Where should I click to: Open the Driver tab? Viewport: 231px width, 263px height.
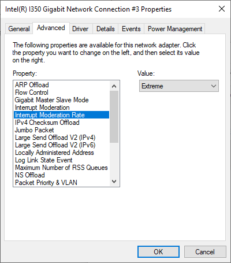point(80,29)
